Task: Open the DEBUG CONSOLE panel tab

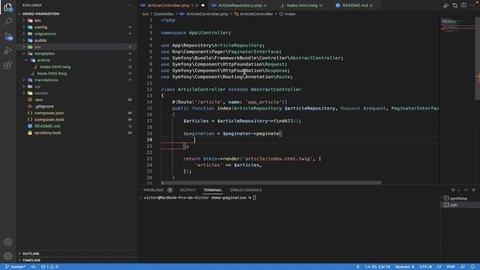Action: [245, 190]
